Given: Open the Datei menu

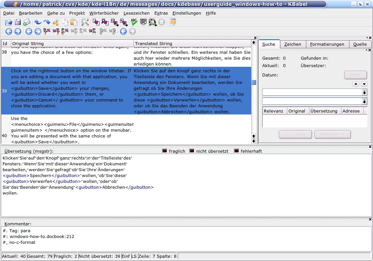Looking at the screenshot, I should click(x=9, y=13).
